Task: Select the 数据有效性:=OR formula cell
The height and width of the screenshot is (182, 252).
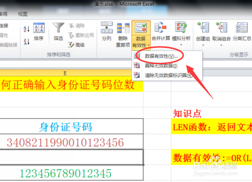Action: 212,157
